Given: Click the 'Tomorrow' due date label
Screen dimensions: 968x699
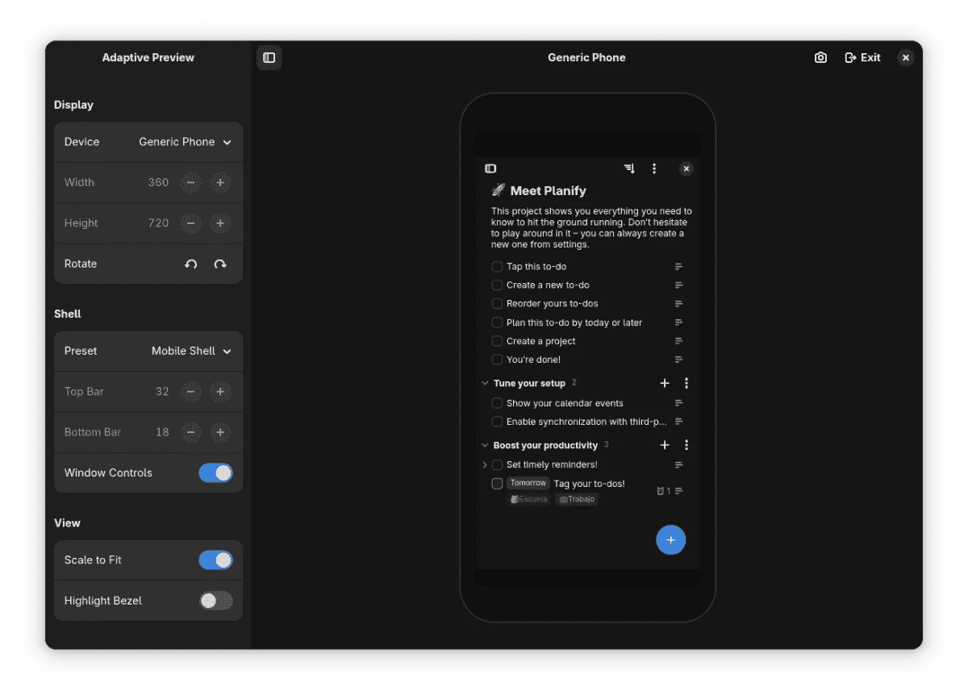Looking at the screenshot, I should (528, 483).
